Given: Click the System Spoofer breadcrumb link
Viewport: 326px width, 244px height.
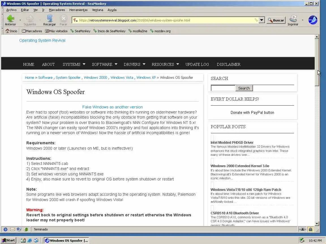Looking at the screenshot, I should click(68, 77).
